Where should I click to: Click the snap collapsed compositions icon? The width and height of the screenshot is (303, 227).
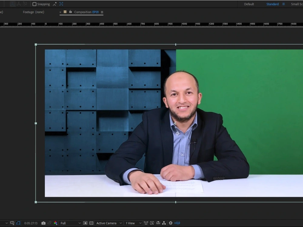55,4
